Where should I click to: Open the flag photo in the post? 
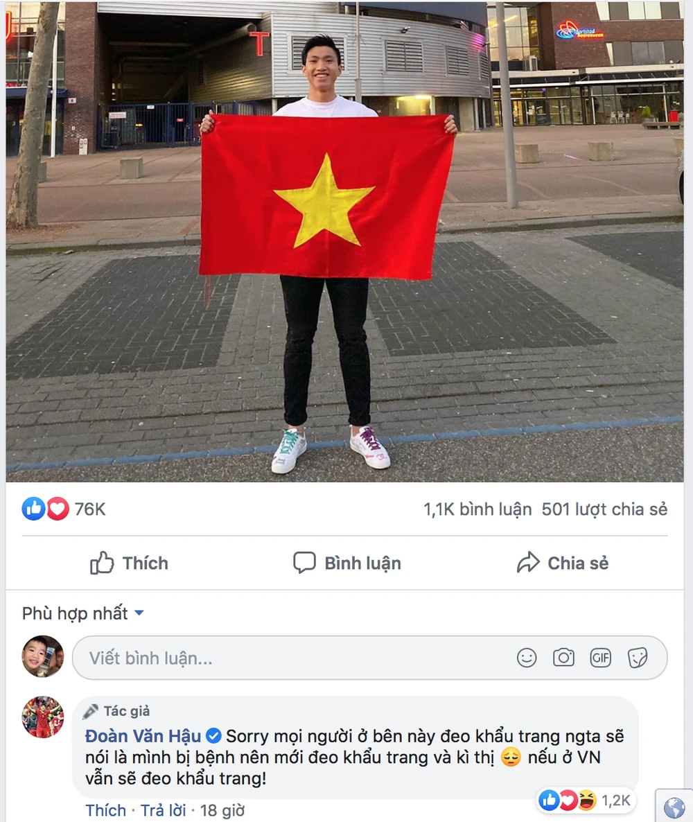[344, 241]
